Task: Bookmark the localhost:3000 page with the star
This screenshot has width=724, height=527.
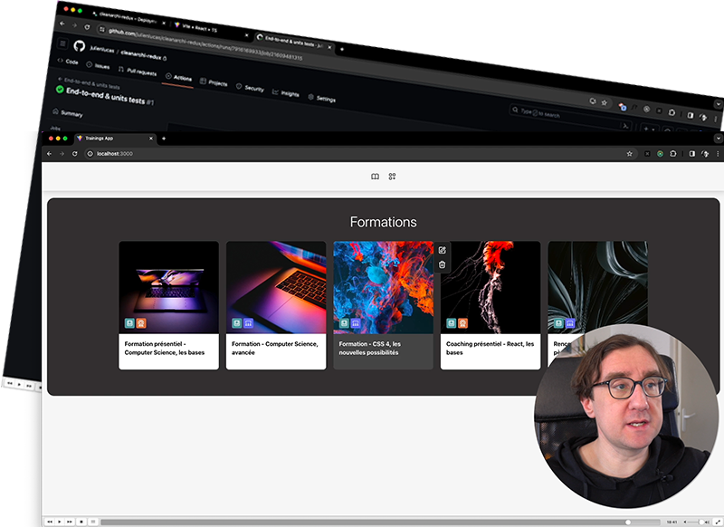Action: [629, 154]
